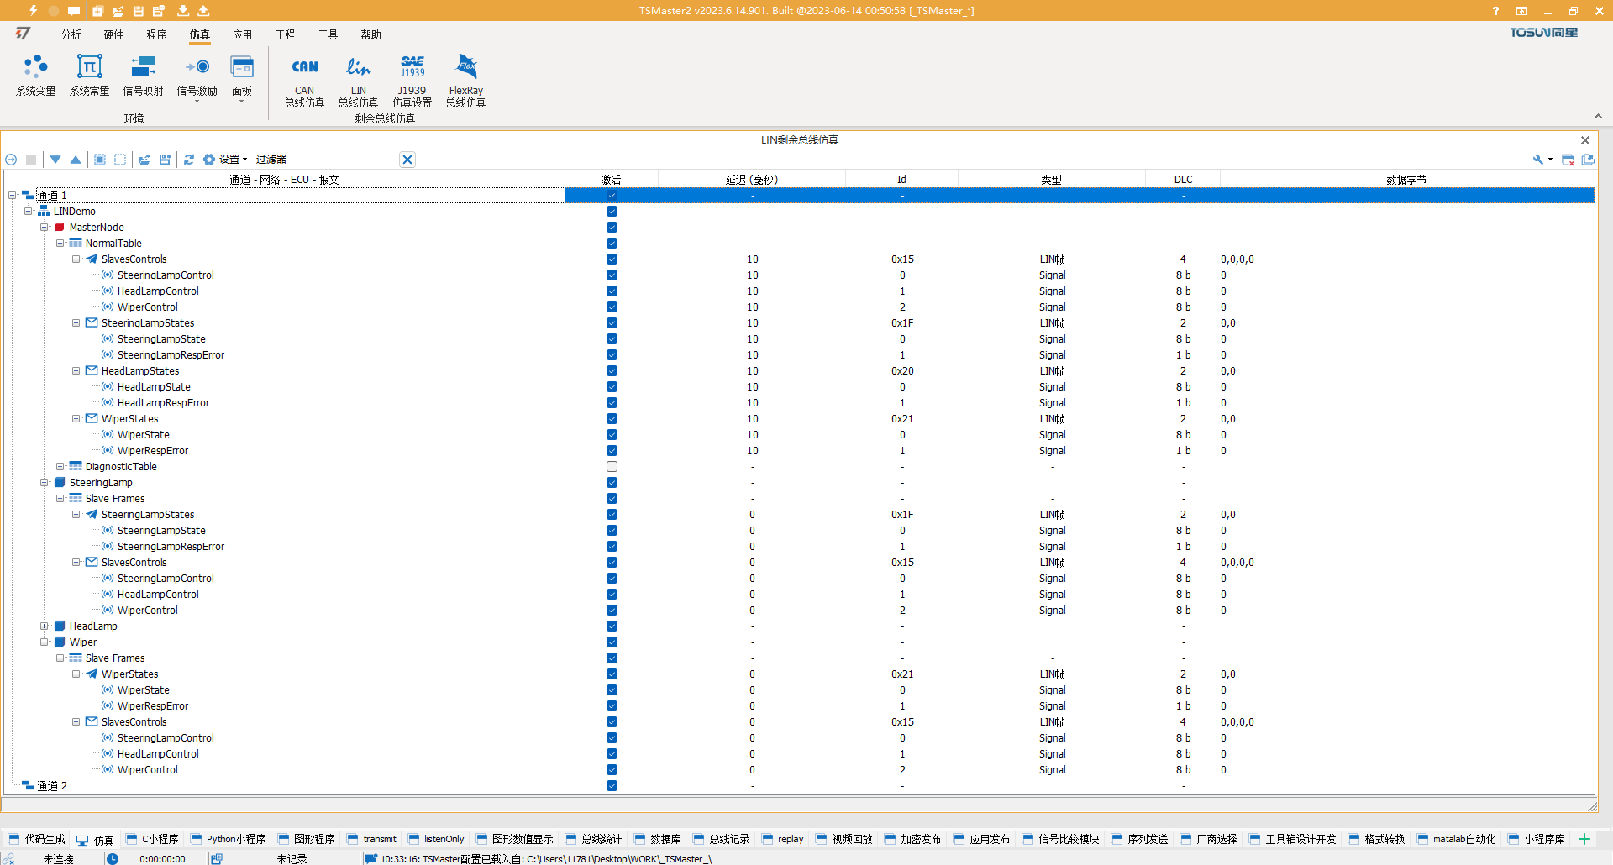
Task: Open the 面板 designer
Action: coord(242,76)
